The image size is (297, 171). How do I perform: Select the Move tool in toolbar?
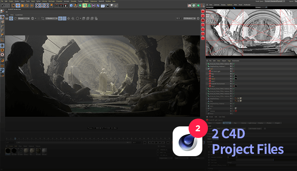click(x=18, y=6)
